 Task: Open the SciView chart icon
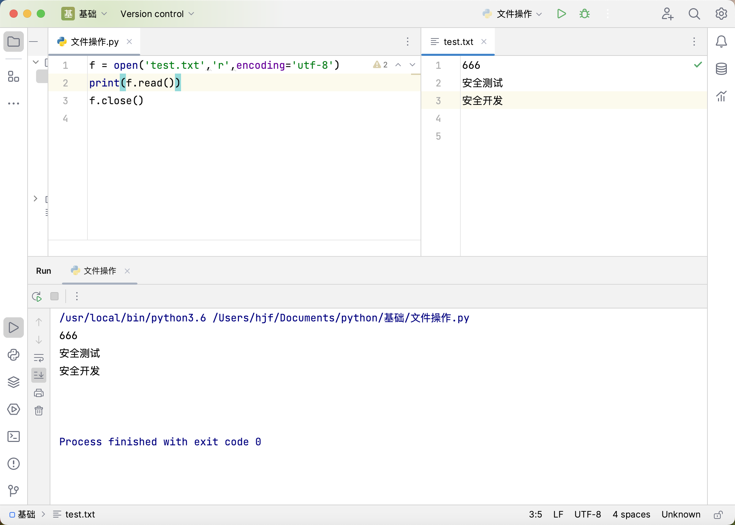721,96
